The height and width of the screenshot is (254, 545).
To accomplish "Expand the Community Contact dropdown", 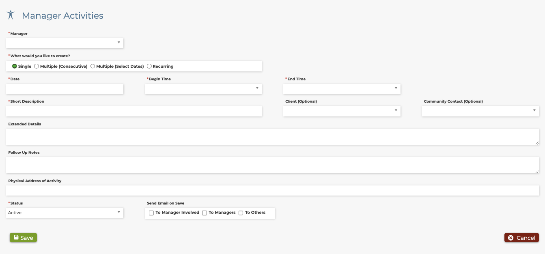I will point(480,111).
